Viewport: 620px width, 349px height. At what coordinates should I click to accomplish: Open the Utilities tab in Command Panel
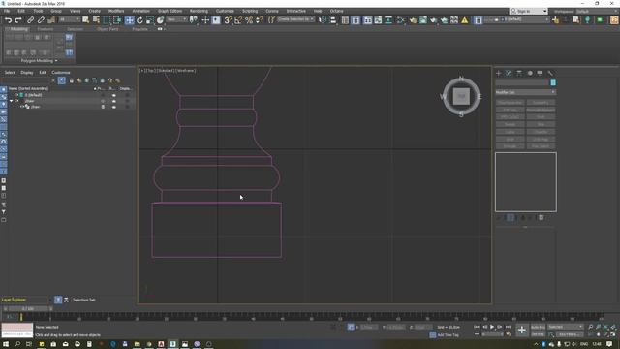click(550, 74)
